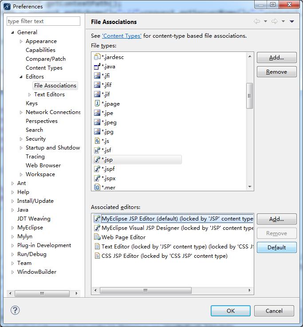Expand the Appearance tree node
The image size is (303, 327).
pos(21,41)
